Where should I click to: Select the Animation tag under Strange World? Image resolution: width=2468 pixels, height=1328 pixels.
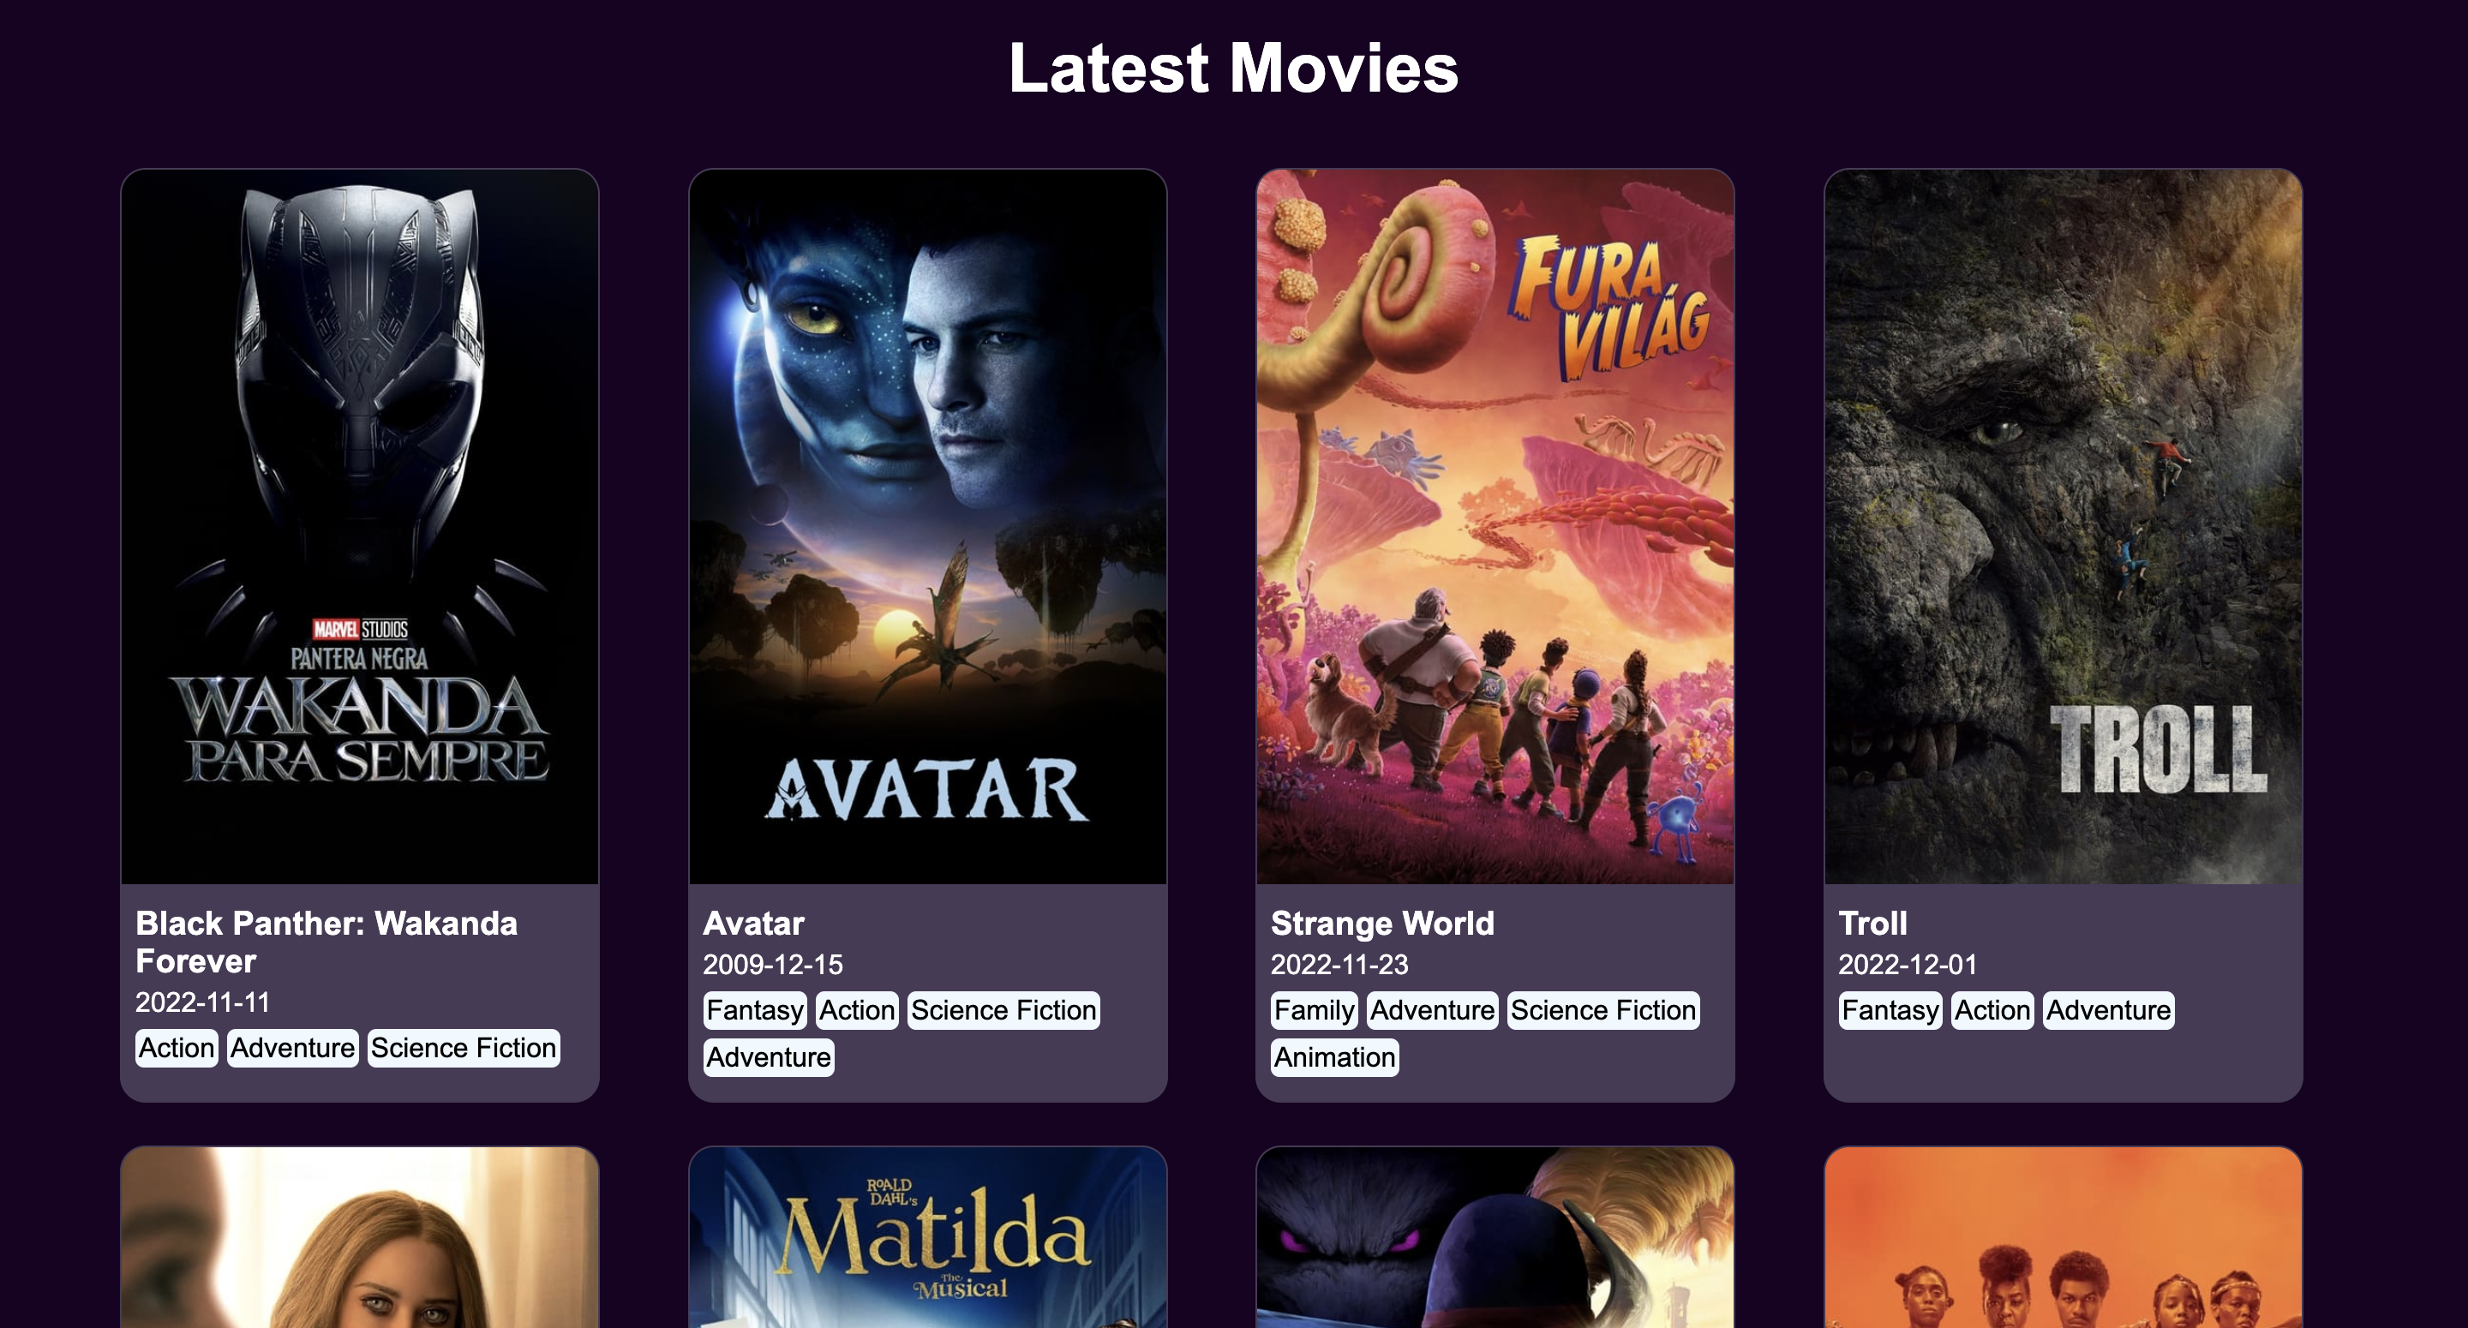coord(1334,1057)
